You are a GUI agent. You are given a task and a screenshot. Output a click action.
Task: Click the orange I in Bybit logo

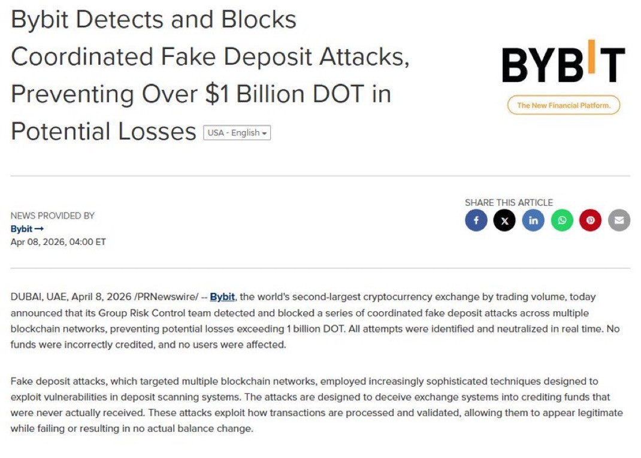(x=591, y=57)
